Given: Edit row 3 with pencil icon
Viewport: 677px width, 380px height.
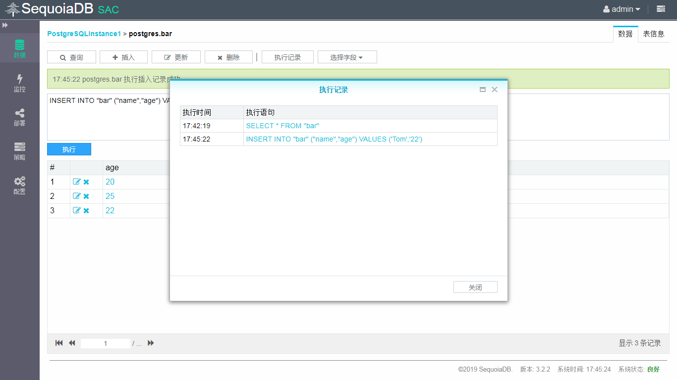Looking at the screenshot, I should coord(76,210).
